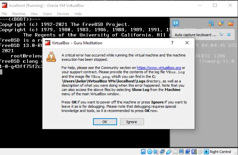238x155 pixels.
Task: Click the keep finished notifications pin icon
Action: (x=221, y=23)
